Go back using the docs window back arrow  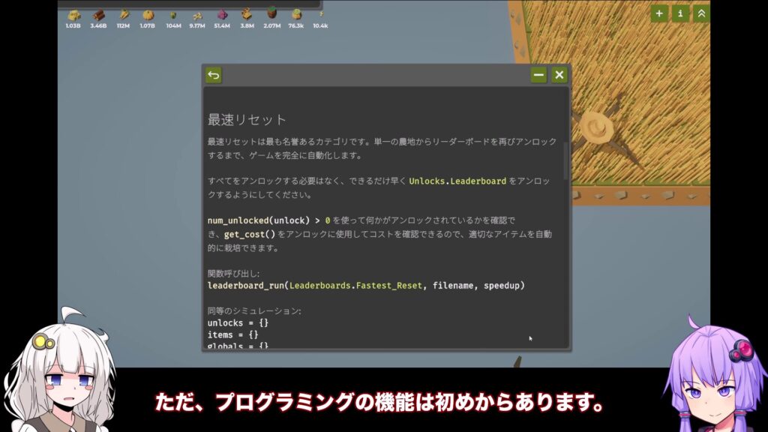coord(214,75)
